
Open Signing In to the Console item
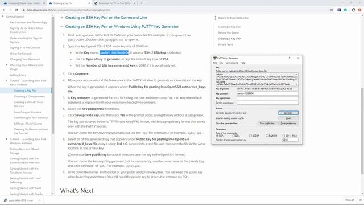click(x=25, y=48)
